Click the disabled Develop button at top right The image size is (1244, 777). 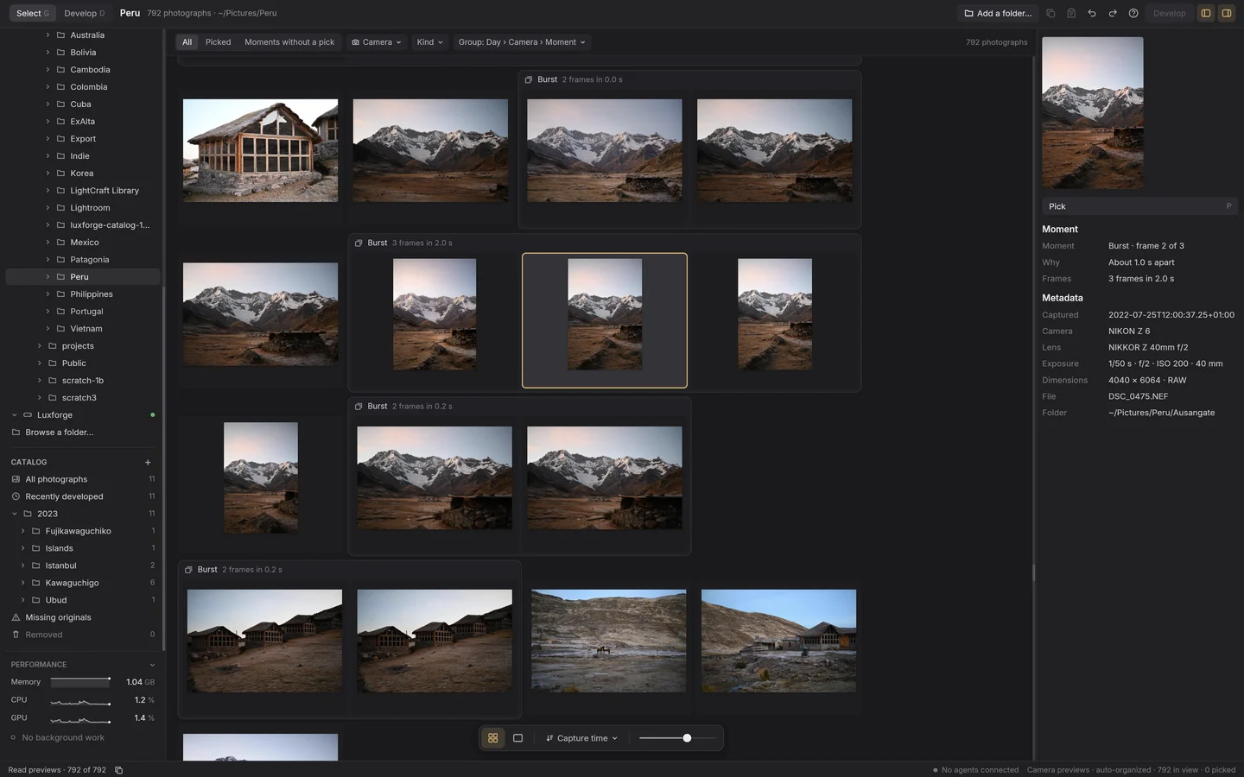1169,13
